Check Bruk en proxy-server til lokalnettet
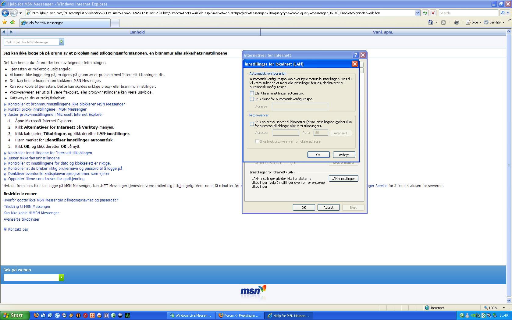 coord(252,124)
